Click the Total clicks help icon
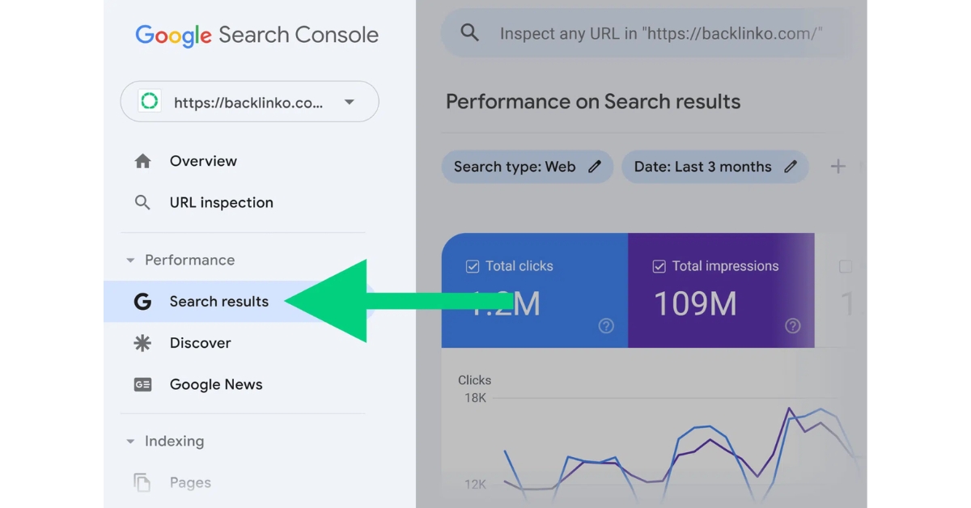The image size is (971, 508). click(x=606, y=326)
